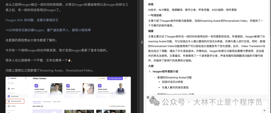Click the 'Video Avatar' page title in screenshot
Image resolution: width=271 pixels, height=113 pixels.
pos(39,78)
